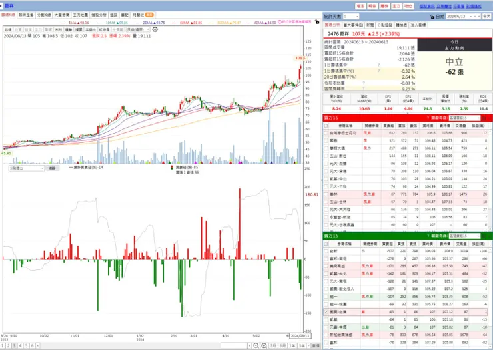Open the 交易聲明 link in top bar
This screenshot has height=350, width=493.
coord(444,6)
